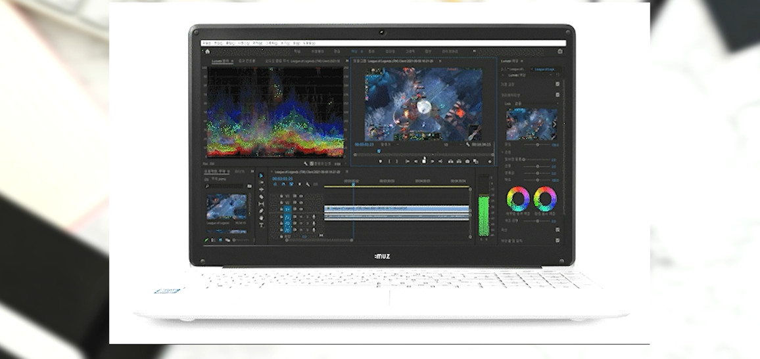Open the File menu in the menu bar

coord(207,43)
